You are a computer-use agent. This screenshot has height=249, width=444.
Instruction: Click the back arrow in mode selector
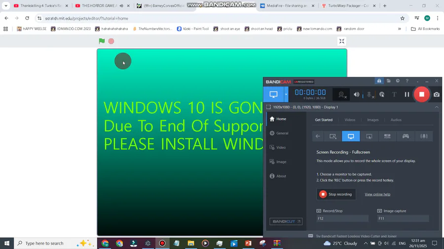(318, 136)
